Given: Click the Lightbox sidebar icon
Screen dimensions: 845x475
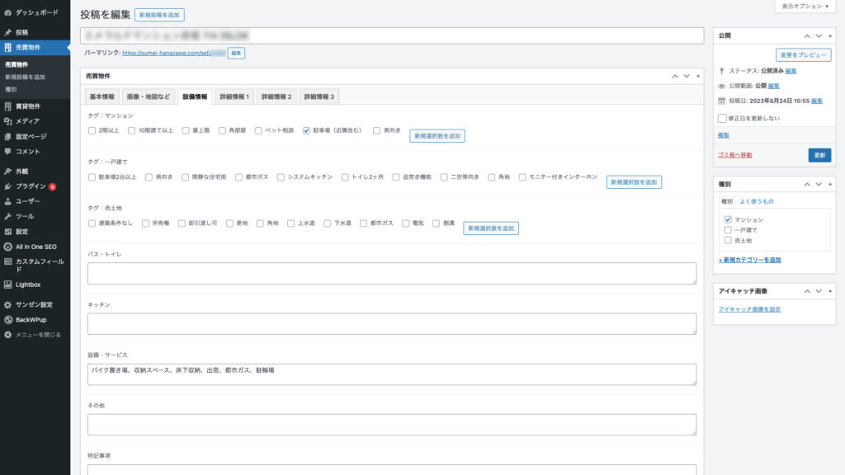Looking at the screenshot, I should (x=7, y=285).
